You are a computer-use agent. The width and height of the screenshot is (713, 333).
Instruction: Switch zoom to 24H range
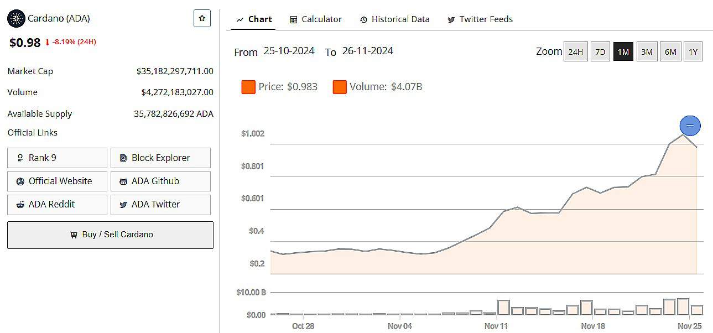point(575,52)
